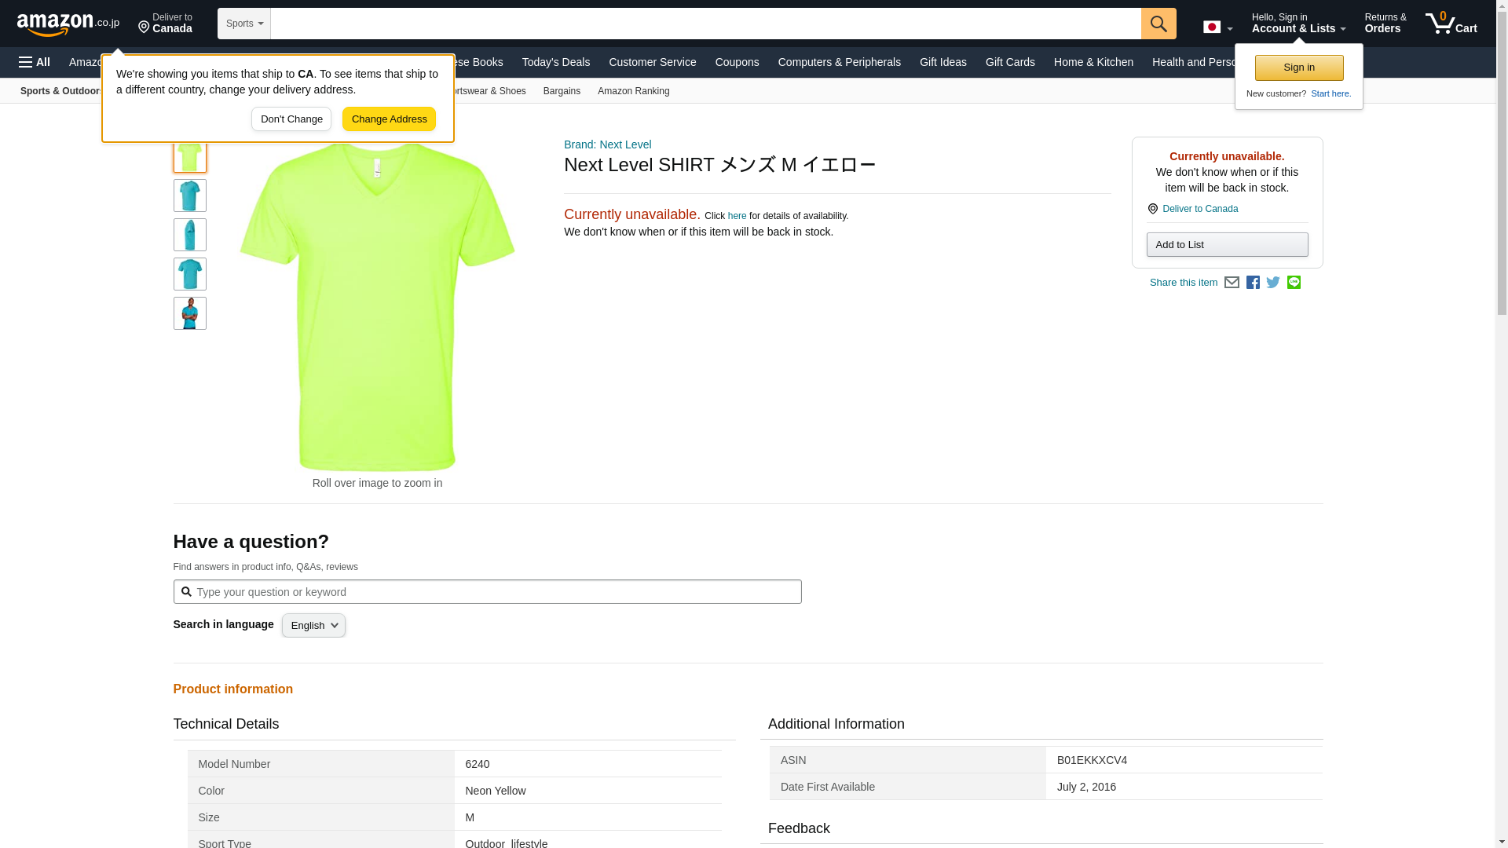Click the question keyword input field

[x=487, y=592]
